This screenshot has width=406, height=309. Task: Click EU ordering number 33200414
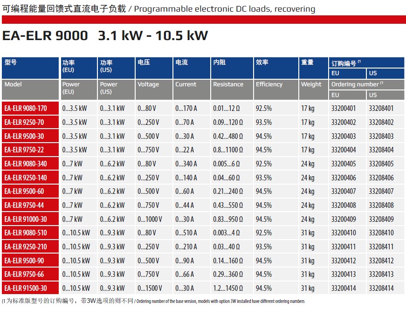[344, 288]
